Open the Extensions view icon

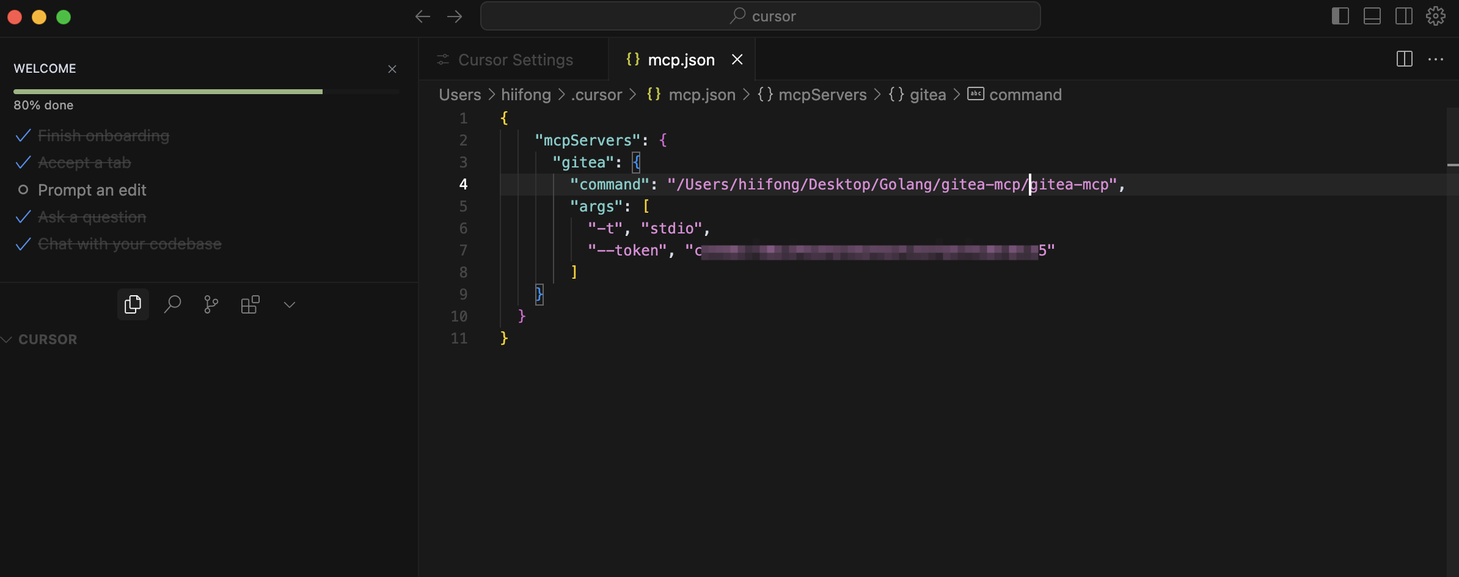pyautogui.click(x=250, y=304)
